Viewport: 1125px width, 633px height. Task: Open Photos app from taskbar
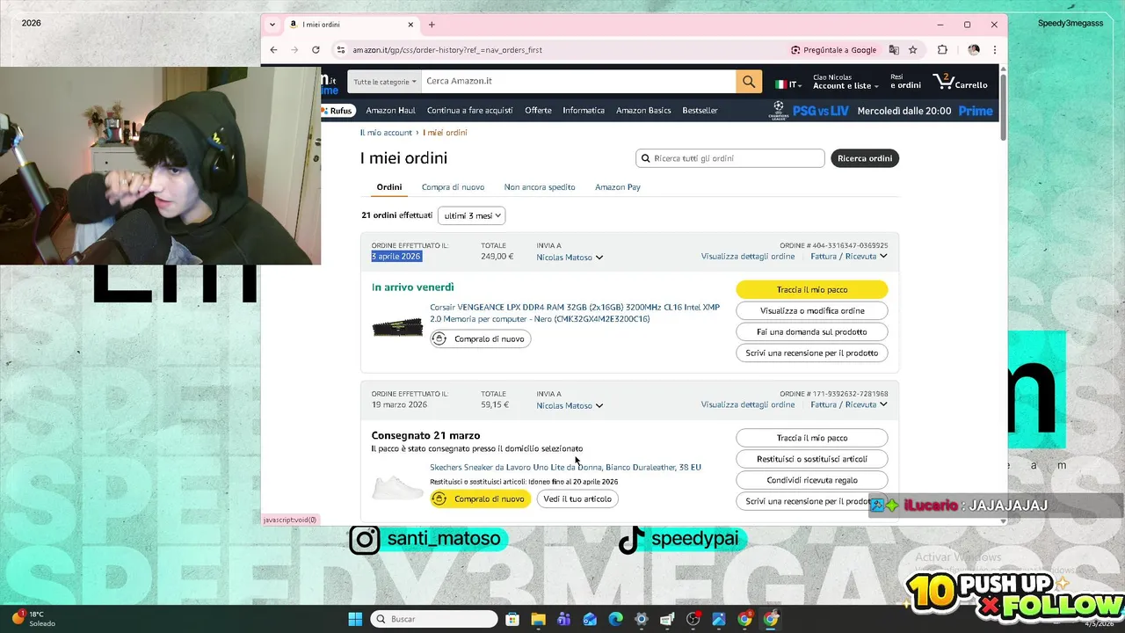click(719, 619)
